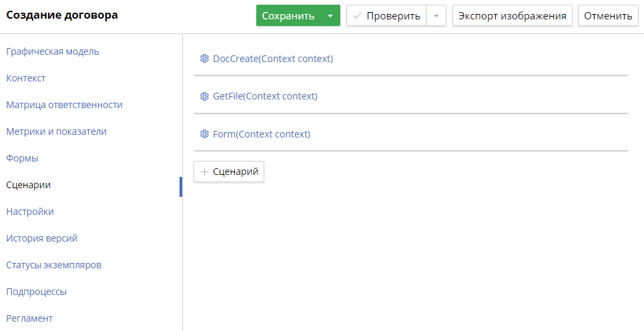The height and width of the screenshot is (331, 644).
Task: Open the Настройки tab
Action: (30, 212)
